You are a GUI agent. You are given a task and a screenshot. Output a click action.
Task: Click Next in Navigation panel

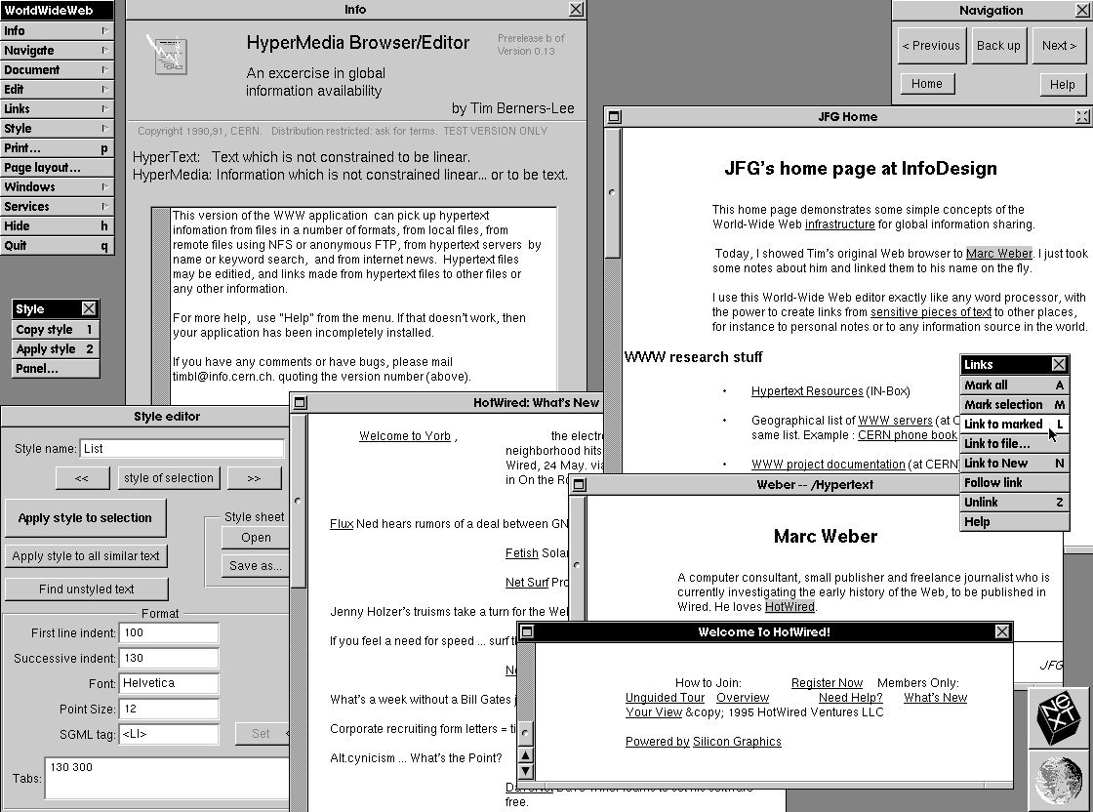coord(1059,45)
